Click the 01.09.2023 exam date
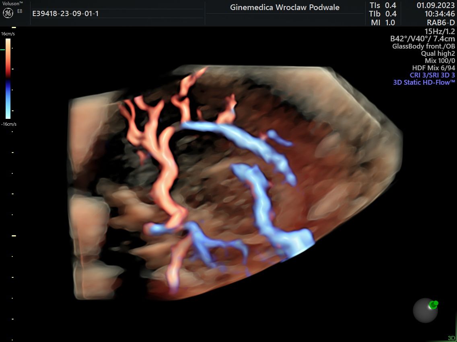 click(x=436, y=5)
